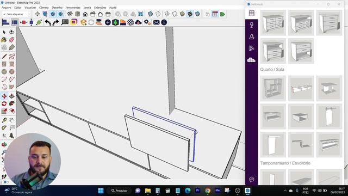Enable Shaded face style
The image size is (348, 196).
coord(182,14)
